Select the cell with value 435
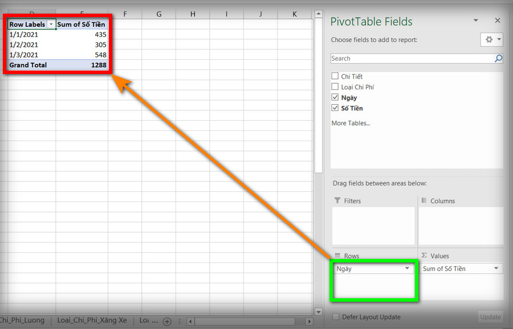513x329 pixels. tap(82, 35)
